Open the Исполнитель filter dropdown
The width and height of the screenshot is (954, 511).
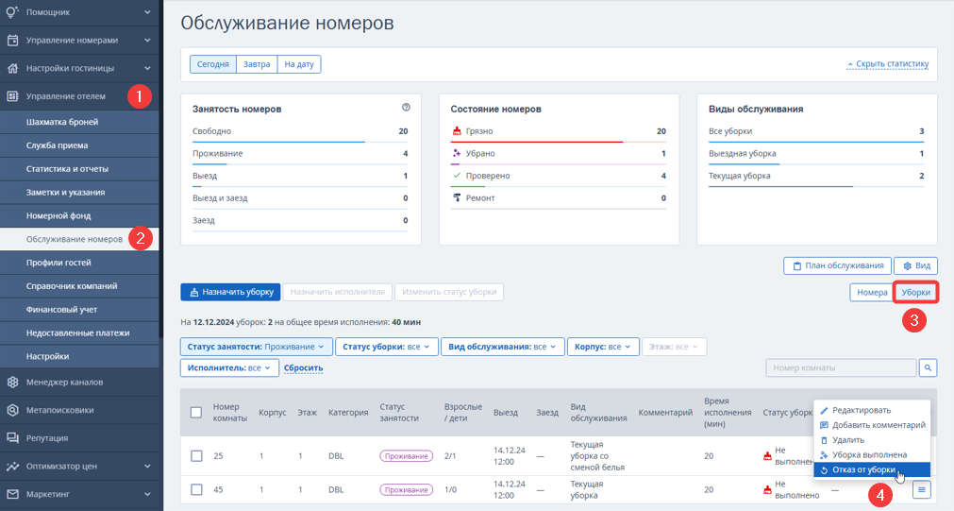click(229, 367)
